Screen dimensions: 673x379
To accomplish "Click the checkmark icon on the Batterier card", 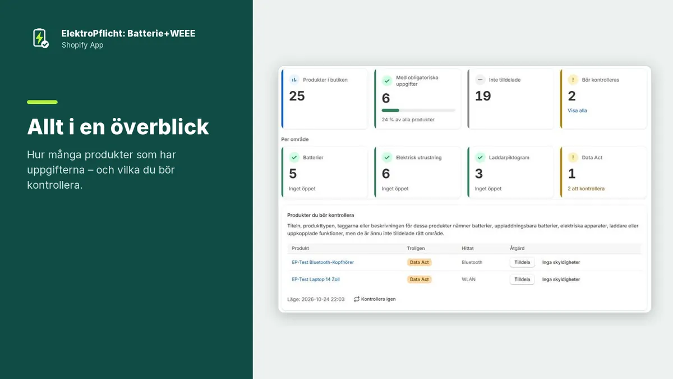I will coord(294,157).
